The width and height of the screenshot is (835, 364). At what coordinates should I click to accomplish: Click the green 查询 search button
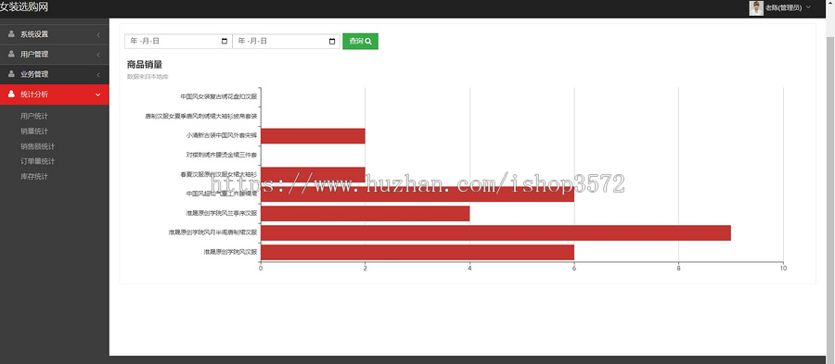click(361, 42)
